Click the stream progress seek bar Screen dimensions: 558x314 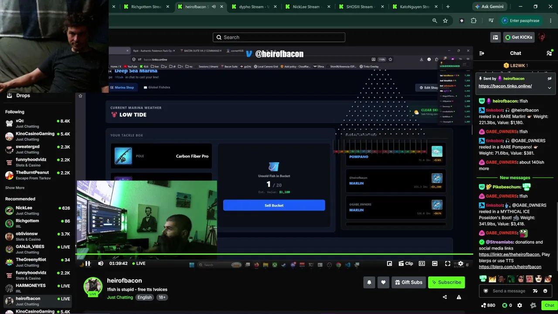click(x=274, y=254)
